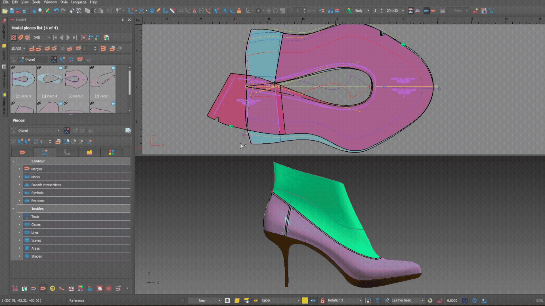Viewport: 545px width, 306px height.
Task: Toggle the red unlock icon in status bar
Action: (x=322, y=301)
